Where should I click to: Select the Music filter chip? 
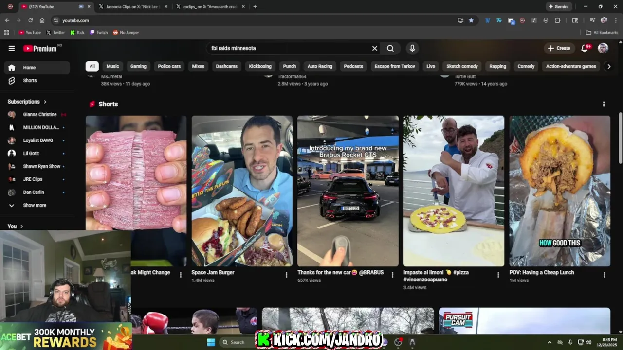(112, 66)
